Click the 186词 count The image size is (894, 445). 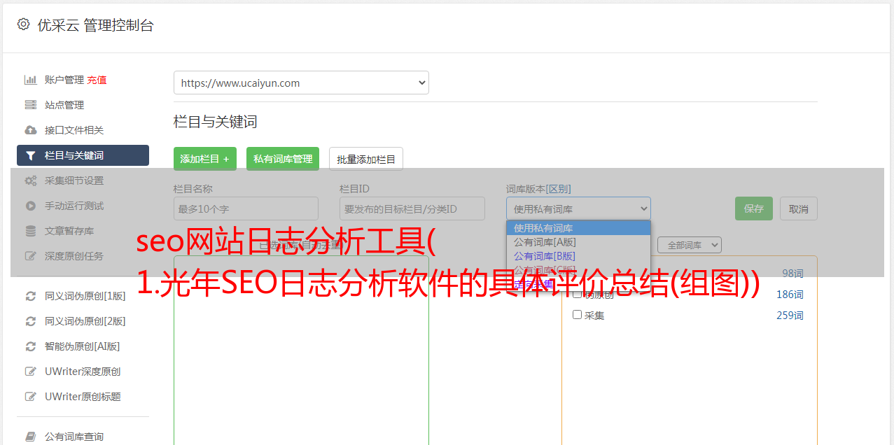790,294
